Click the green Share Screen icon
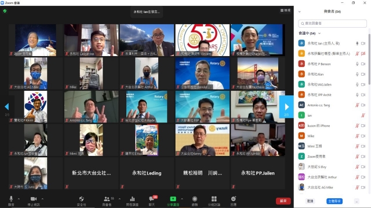This screenshot has height=208, width=371. click(173, 199)
